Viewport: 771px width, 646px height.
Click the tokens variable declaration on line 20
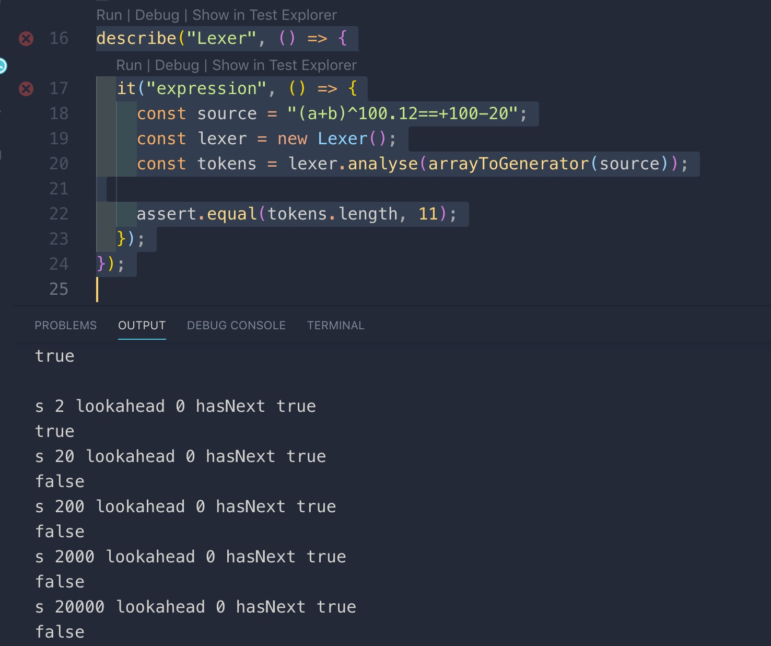coord(227,164)
